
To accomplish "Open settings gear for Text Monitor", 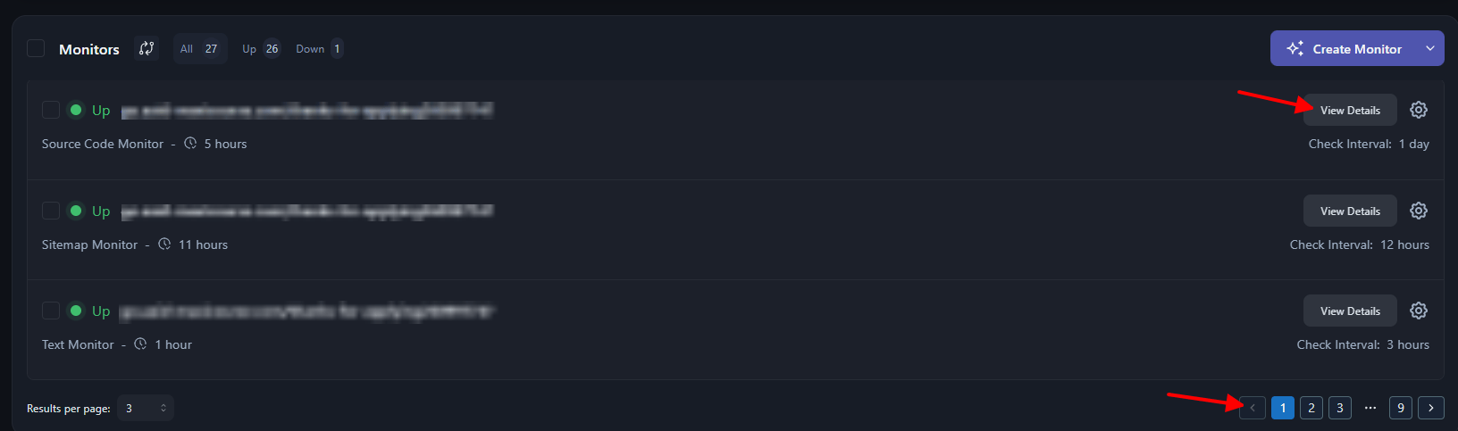I will (1419, 311).
